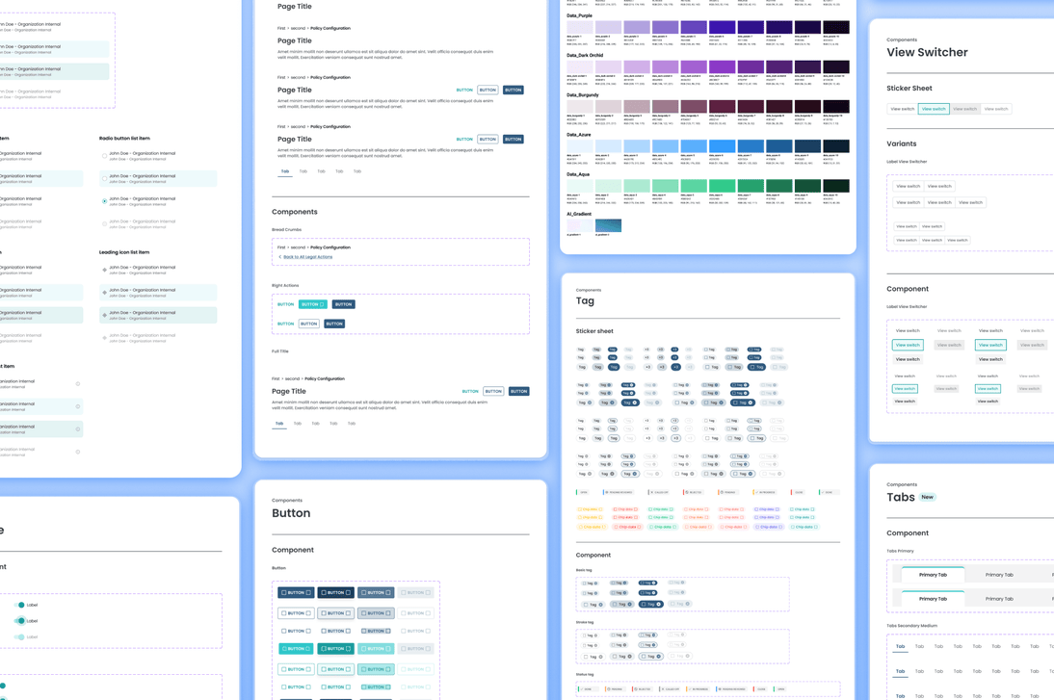Toggle the faded third Label switch

coord(20,636)
